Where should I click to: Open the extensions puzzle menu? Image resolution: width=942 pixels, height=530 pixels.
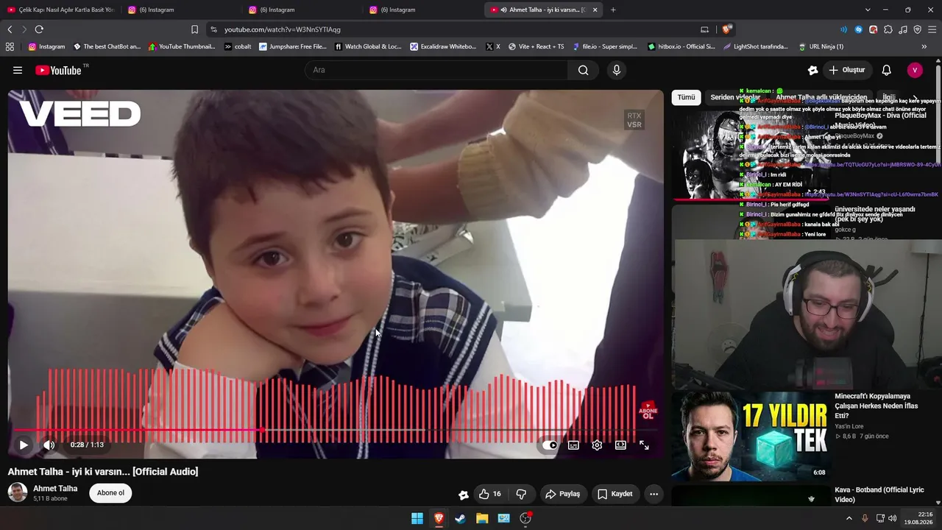pyautogui.click(x=888, y=29)
